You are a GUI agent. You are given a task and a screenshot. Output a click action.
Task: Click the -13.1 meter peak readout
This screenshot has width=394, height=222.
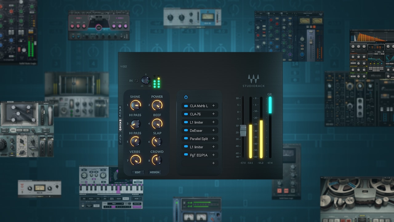tap(250, 163)
